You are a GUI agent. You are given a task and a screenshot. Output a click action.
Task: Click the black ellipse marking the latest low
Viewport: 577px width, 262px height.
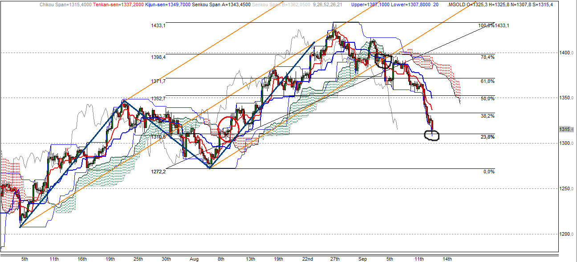tap(432, 135)
